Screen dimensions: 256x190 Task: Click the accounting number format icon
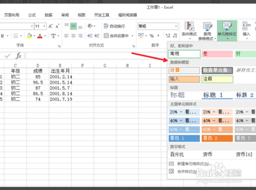[141, 36]
